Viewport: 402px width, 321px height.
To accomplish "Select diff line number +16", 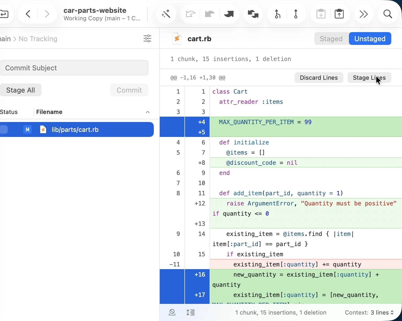I will click(200, 274).
